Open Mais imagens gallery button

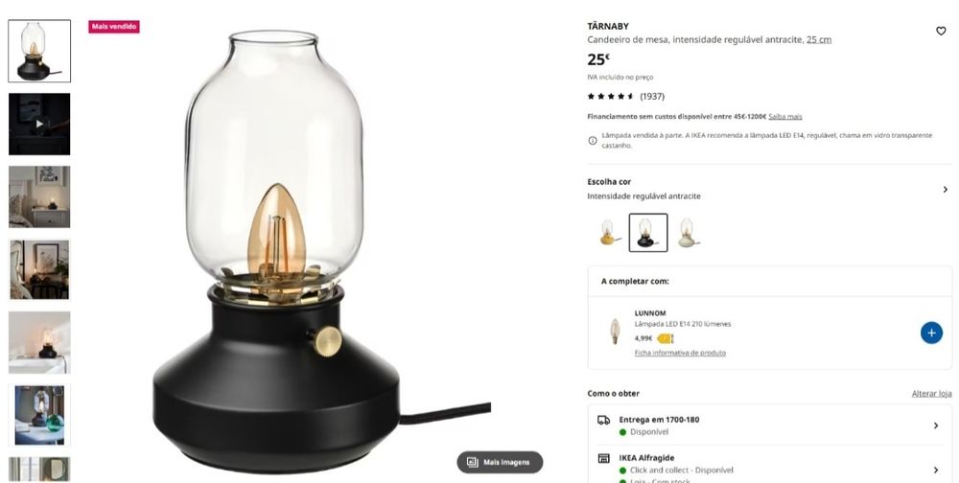coord(500,462)
